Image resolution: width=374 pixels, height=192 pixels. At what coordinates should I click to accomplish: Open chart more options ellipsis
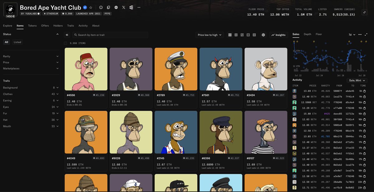click(x=360, y=35)
